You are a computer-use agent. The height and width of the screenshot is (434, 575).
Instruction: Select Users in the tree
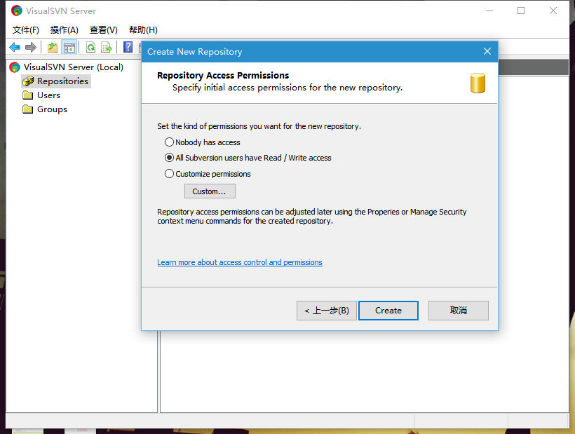click(48, 95)
